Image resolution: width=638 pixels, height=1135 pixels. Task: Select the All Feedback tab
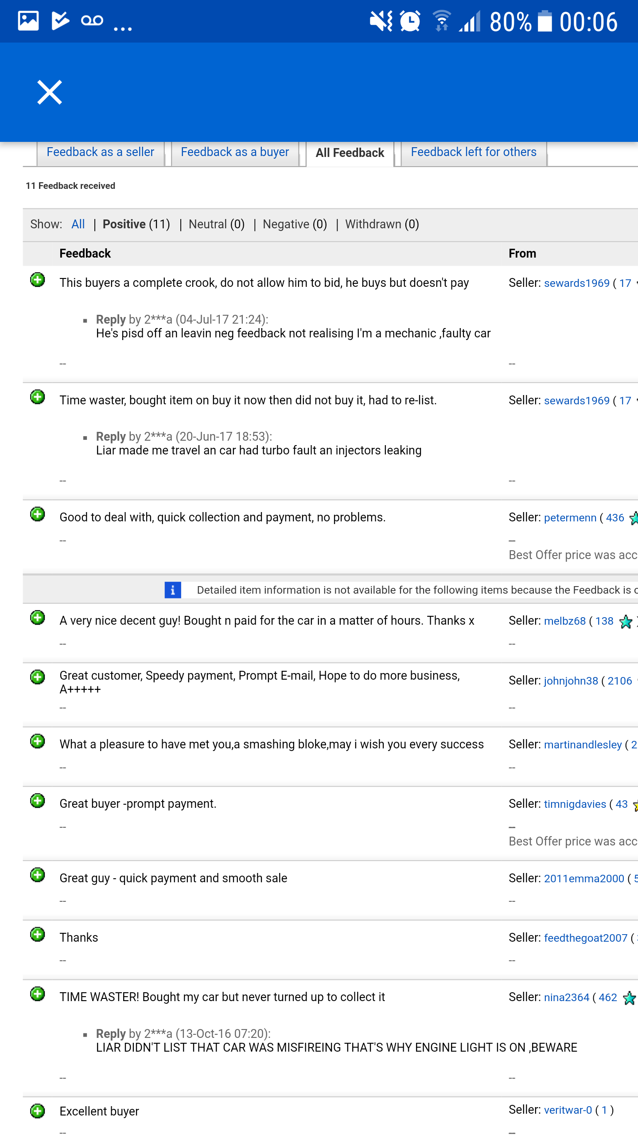coord(350,153)
